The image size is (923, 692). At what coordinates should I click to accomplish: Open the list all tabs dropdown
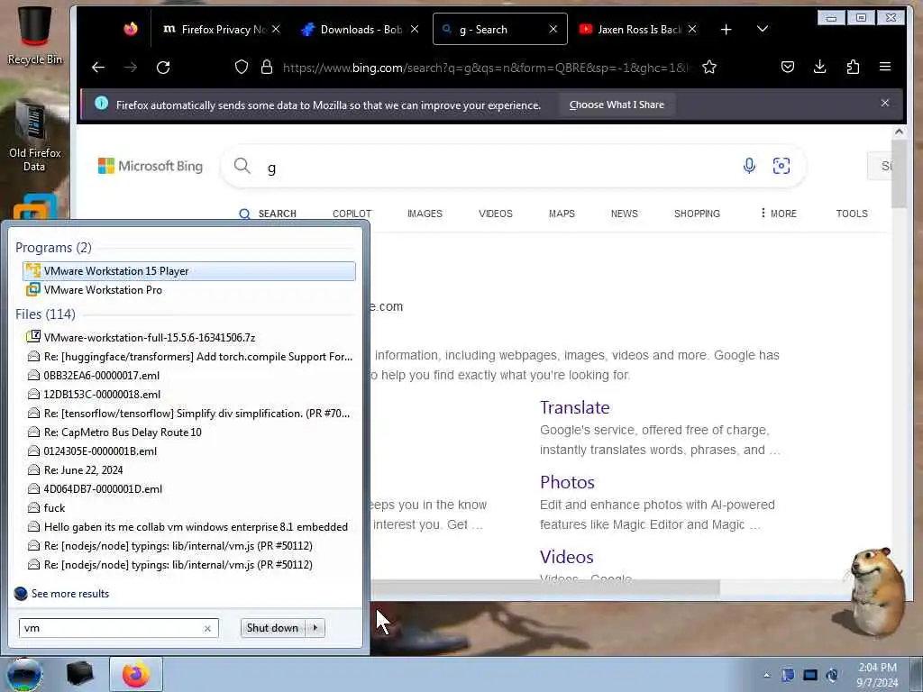(x=763, y=29)
